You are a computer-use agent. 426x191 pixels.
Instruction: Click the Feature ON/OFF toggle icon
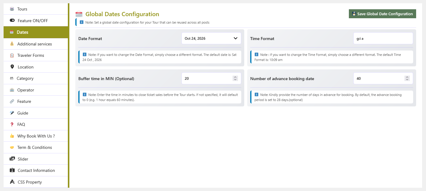point(12,21)
